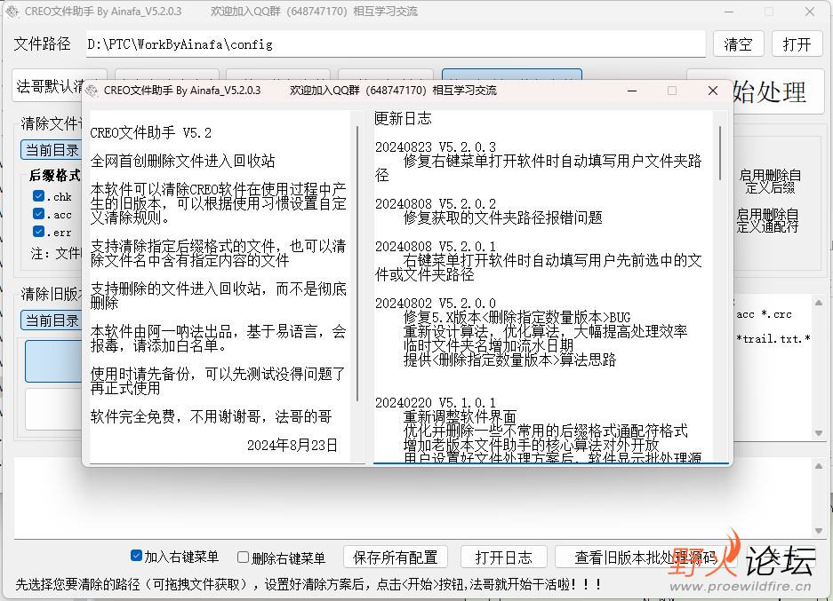Click the 2024年8月23日 date text
This screenshot has height=601, width=833.
[292, 445]
